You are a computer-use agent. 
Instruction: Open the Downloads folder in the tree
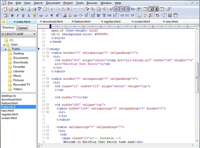coord(21,62)
